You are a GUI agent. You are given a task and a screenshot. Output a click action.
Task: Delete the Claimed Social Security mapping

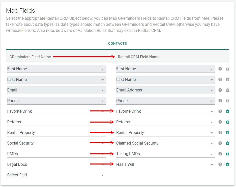(x=228, y=143)
